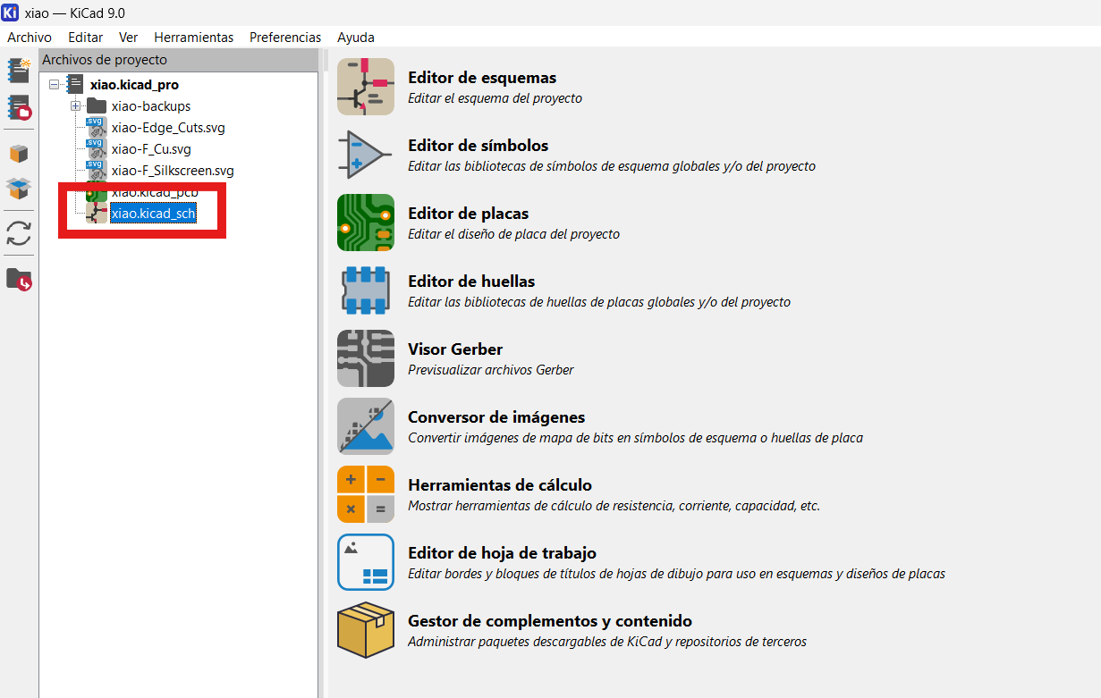1101x698 pixels.
Task: Launch the Conversor de imágenes icon
Action: [366, 426]
